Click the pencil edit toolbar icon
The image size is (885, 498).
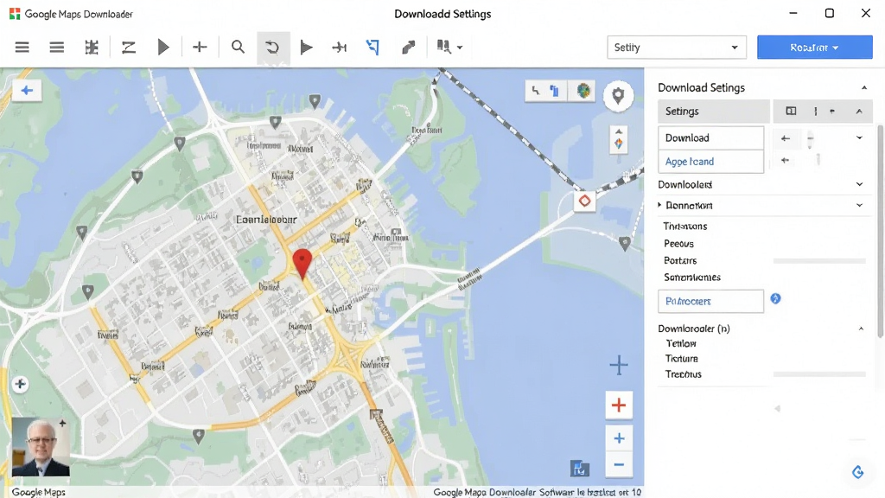(408, 48)
